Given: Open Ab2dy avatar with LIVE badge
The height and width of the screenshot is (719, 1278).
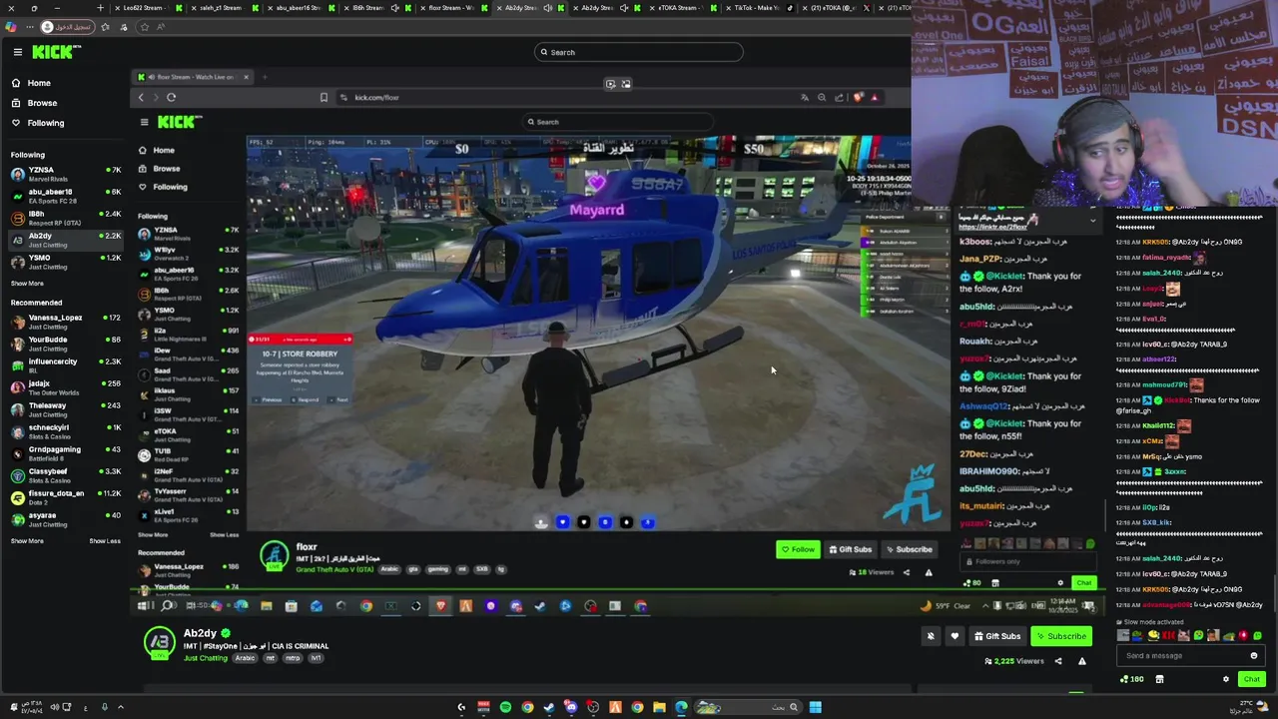Looking at the screenshot, I should (160, 642).
